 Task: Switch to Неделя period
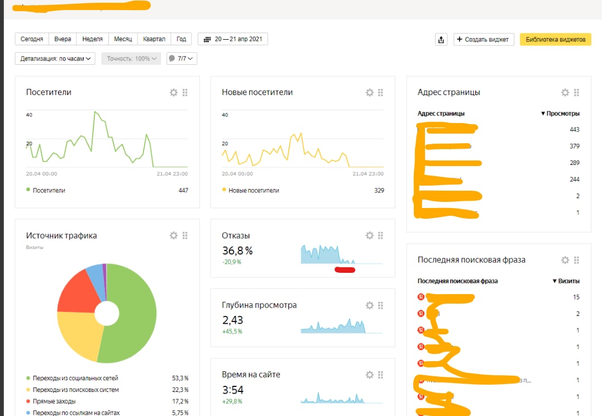coord(93,39)
